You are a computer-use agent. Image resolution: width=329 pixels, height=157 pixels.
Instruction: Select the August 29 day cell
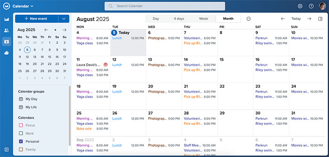pos(235,123)
